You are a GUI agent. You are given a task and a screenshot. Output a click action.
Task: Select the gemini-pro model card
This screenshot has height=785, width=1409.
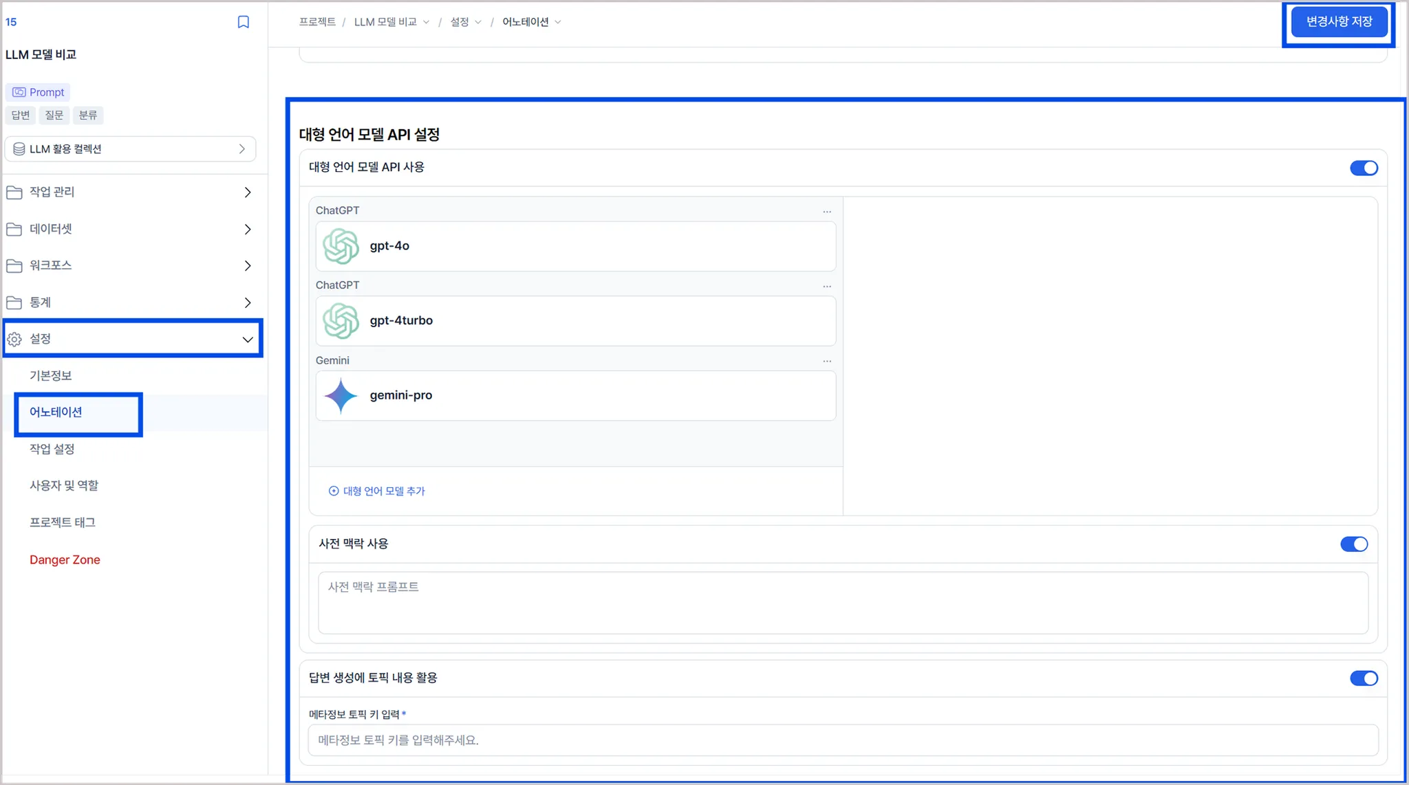pyautogui.click(x=576, y=396)
